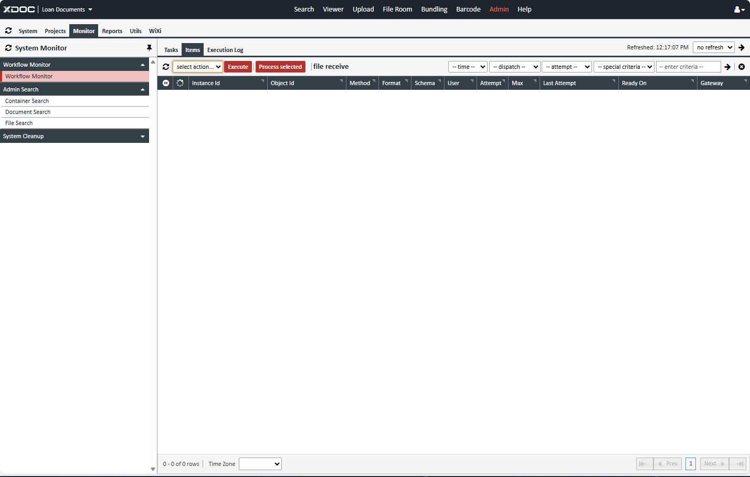Image resolution: width=750 pixels, height=477 pixels.
Task: Open the special criteria dropdown
Action: [x=624, y=67]
